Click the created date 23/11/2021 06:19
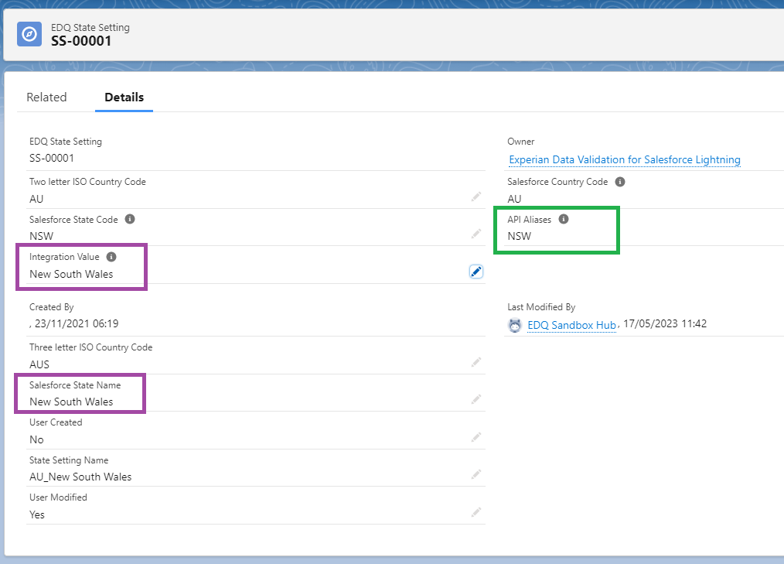The height and width of the screenshot is (564, 784). coord(77,324)
